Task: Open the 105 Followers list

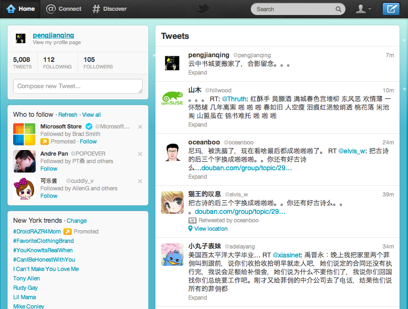Action: click(x=98, y=63)
